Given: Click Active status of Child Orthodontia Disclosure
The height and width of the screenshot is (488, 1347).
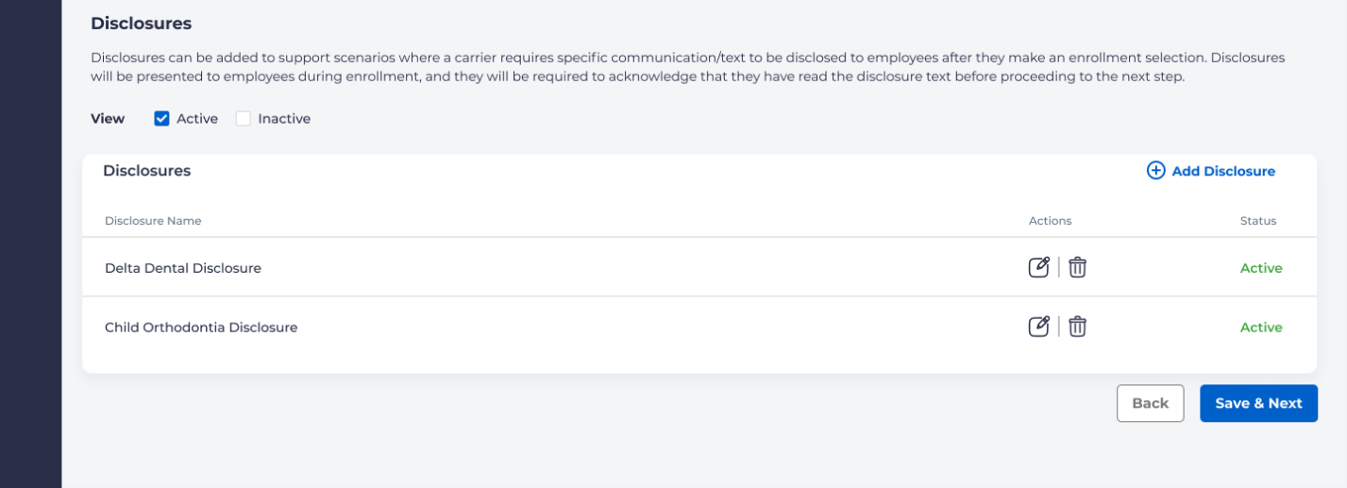Looking at the screenshot, I should point(1261,328).
